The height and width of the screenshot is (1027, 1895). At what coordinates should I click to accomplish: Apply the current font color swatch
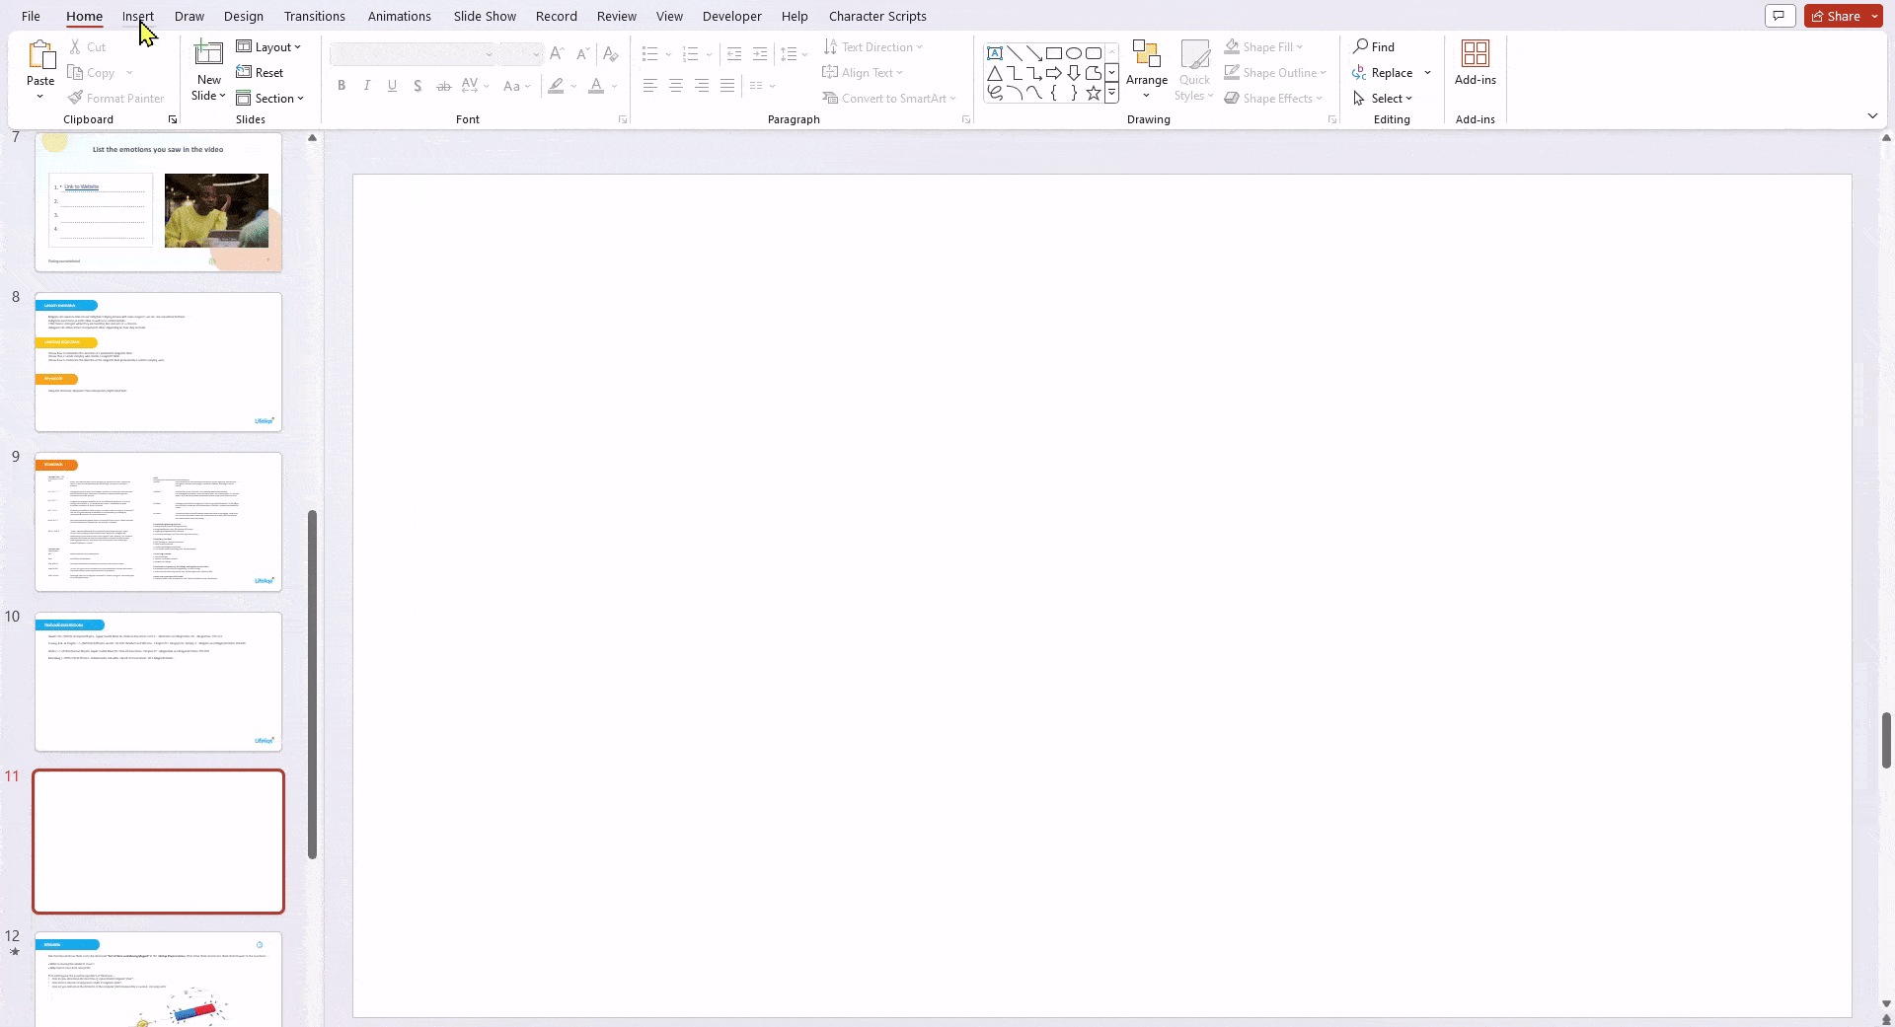point(596,86)
